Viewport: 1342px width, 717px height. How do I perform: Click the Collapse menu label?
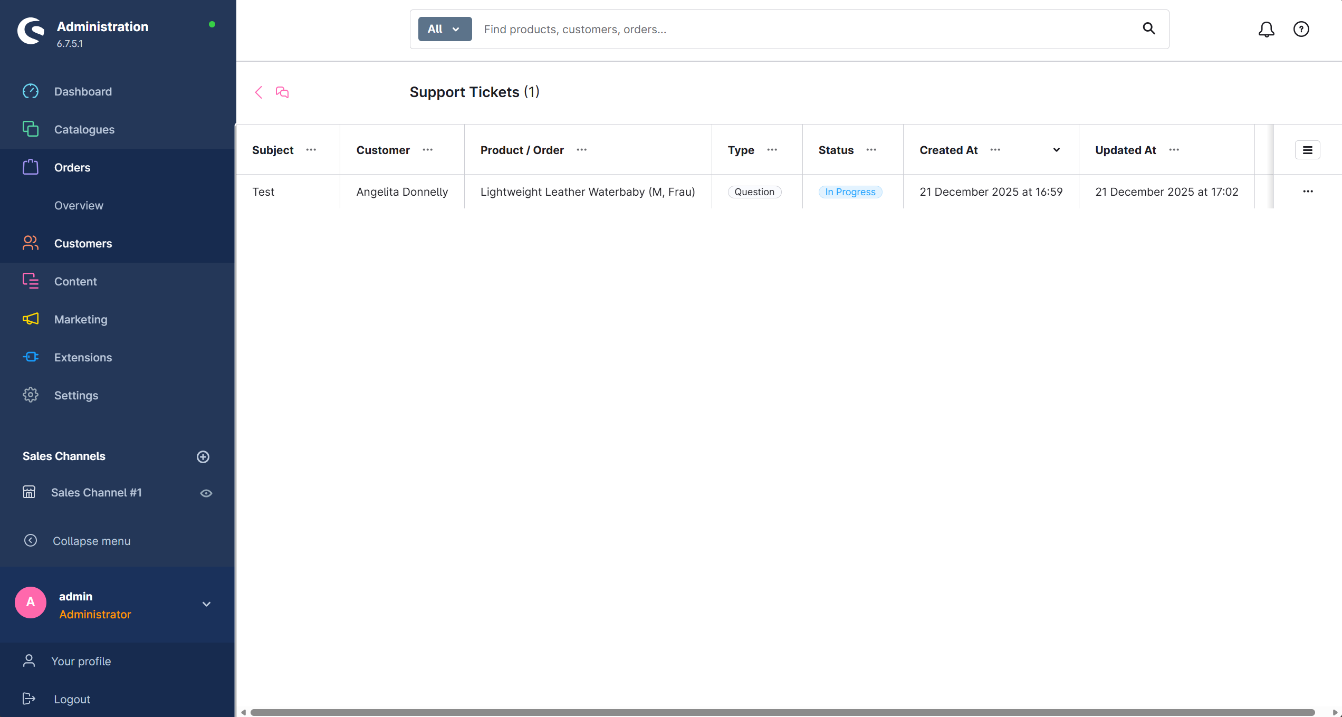tap(91, 541)
